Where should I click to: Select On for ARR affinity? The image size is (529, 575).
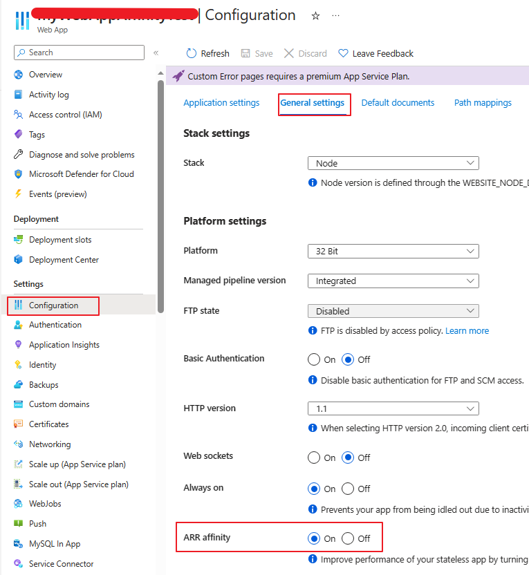click(x=314, y=538)
